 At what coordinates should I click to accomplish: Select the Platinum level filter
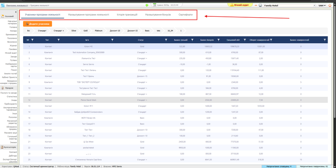tap(99, 31)
